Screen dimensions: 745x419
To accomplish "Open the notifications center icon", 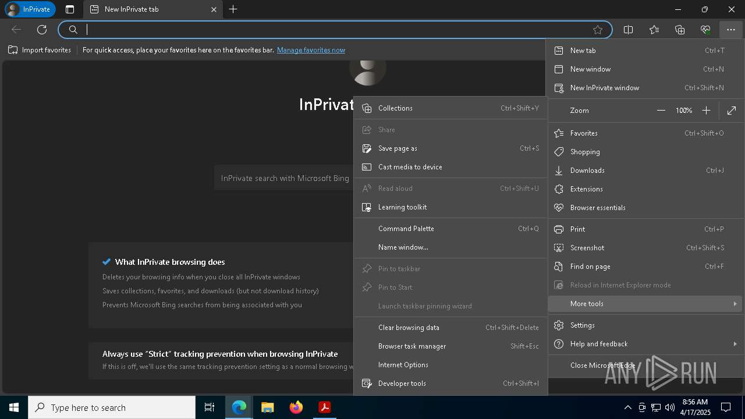I will 726,407.
